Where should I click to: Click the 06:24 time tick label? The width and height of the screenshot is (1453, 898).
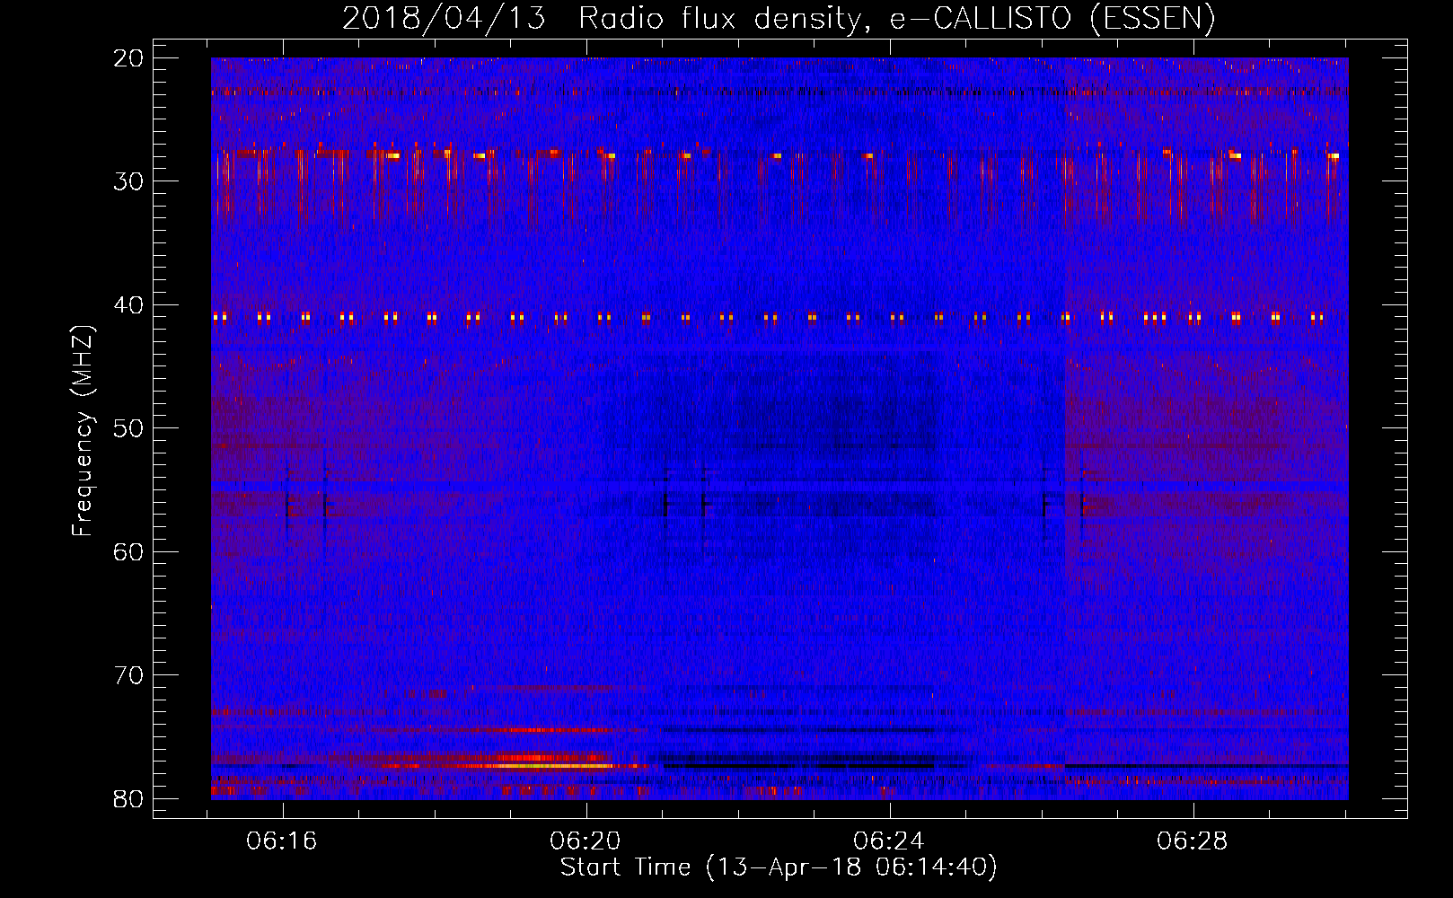[x=889, y=841]
